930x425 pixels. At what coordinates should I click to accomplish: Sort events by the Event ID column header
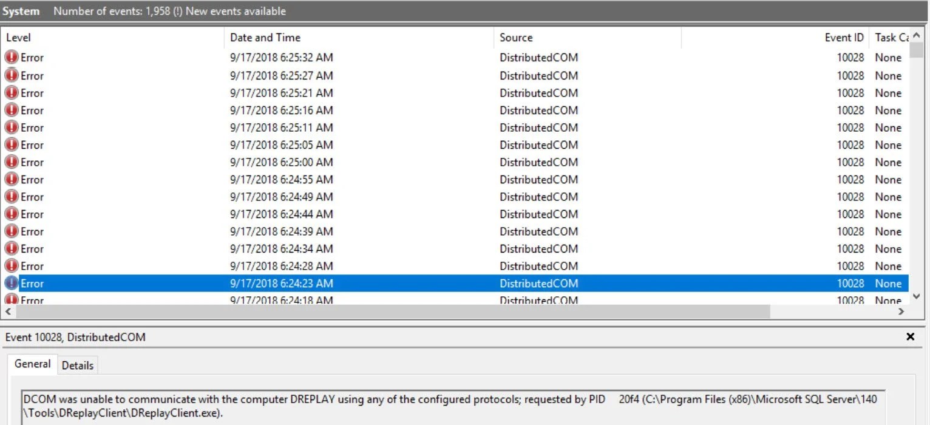pyautogui.click(x=844, y=37)
